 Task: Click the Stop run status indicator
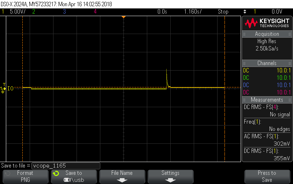223,12
